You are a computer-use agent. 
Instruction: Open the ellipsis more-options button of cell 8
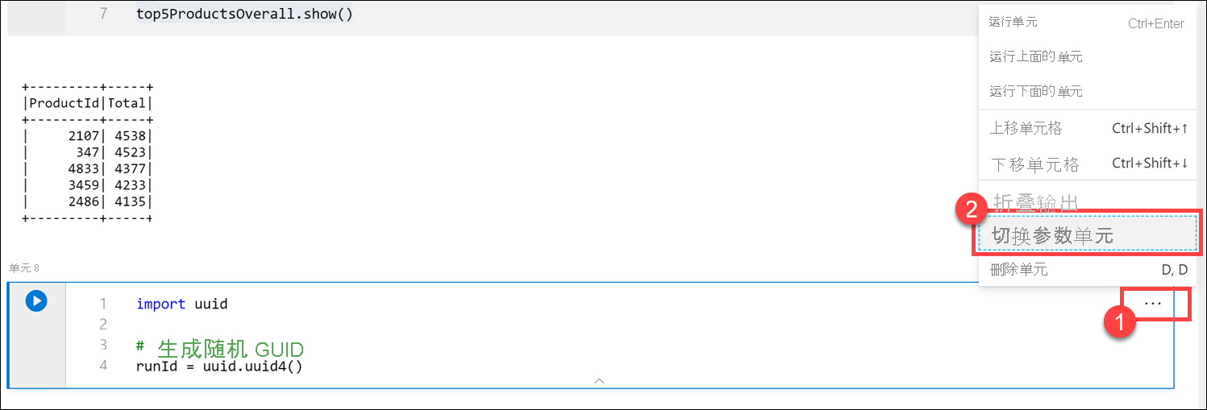[x=1152, y=303]
